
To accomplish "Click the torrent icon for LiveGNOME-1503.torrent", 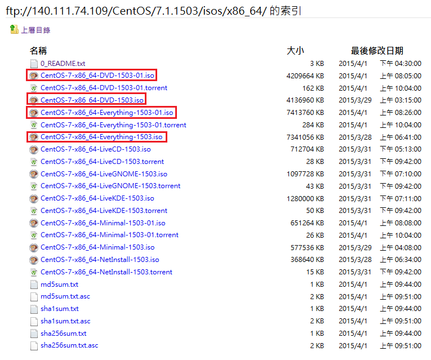I will [x=34, y=186].
